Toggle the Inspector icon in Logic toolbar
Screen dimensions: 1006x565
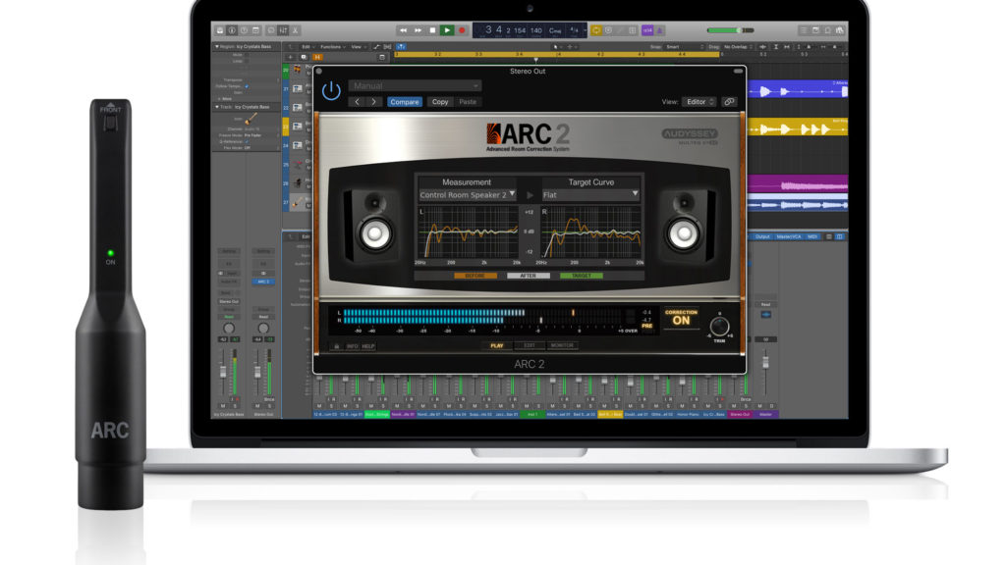tap(232, 30)
